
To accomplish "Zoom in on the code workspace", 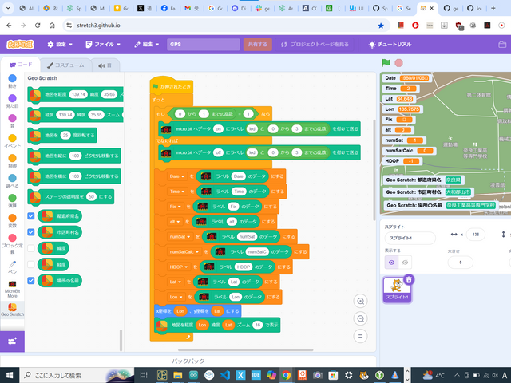I will tap(361, 302).
